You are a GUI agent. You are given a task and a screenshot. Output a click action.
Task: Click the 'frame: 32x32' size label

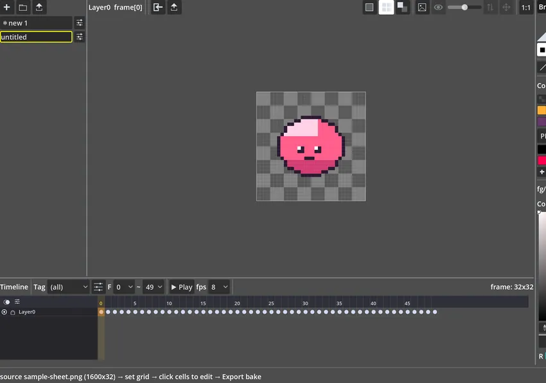(x=512, y=287)
